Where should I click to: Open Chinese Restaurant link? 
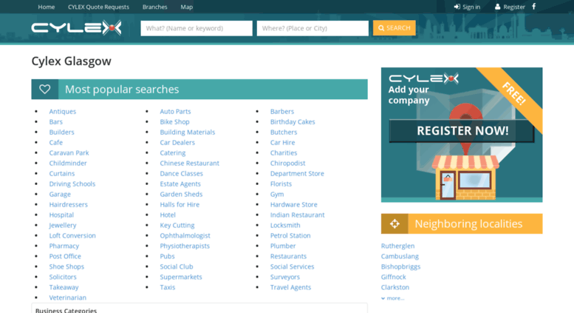[x=190, y=163]
